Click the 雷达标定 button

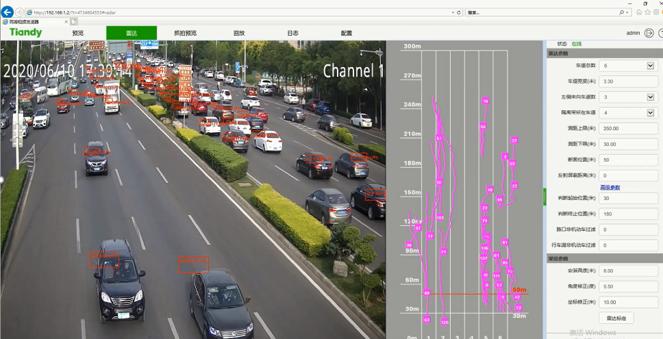click(x=616, y=318)
